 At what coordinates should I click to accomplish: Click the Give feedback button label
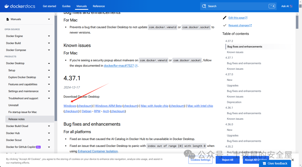tap(277, 164)
